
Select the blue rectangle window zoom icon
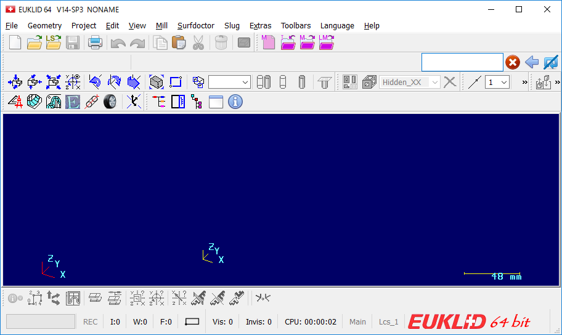pos(176,82)
